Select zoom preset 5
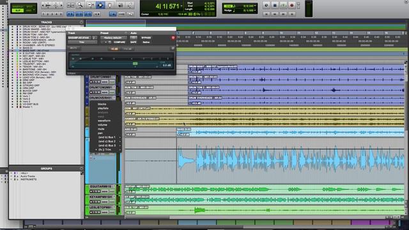Viewport: 409px width, 230px height. click(x=61, y=14)
